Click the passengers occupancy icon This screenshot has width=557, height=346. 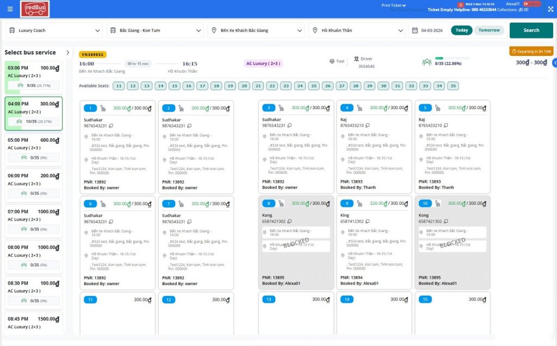coord(427,62)
